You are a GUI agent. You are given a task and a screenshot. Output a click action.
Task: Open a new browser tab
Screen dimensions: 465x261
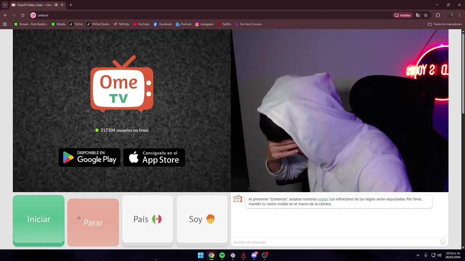tap(70, 5)
